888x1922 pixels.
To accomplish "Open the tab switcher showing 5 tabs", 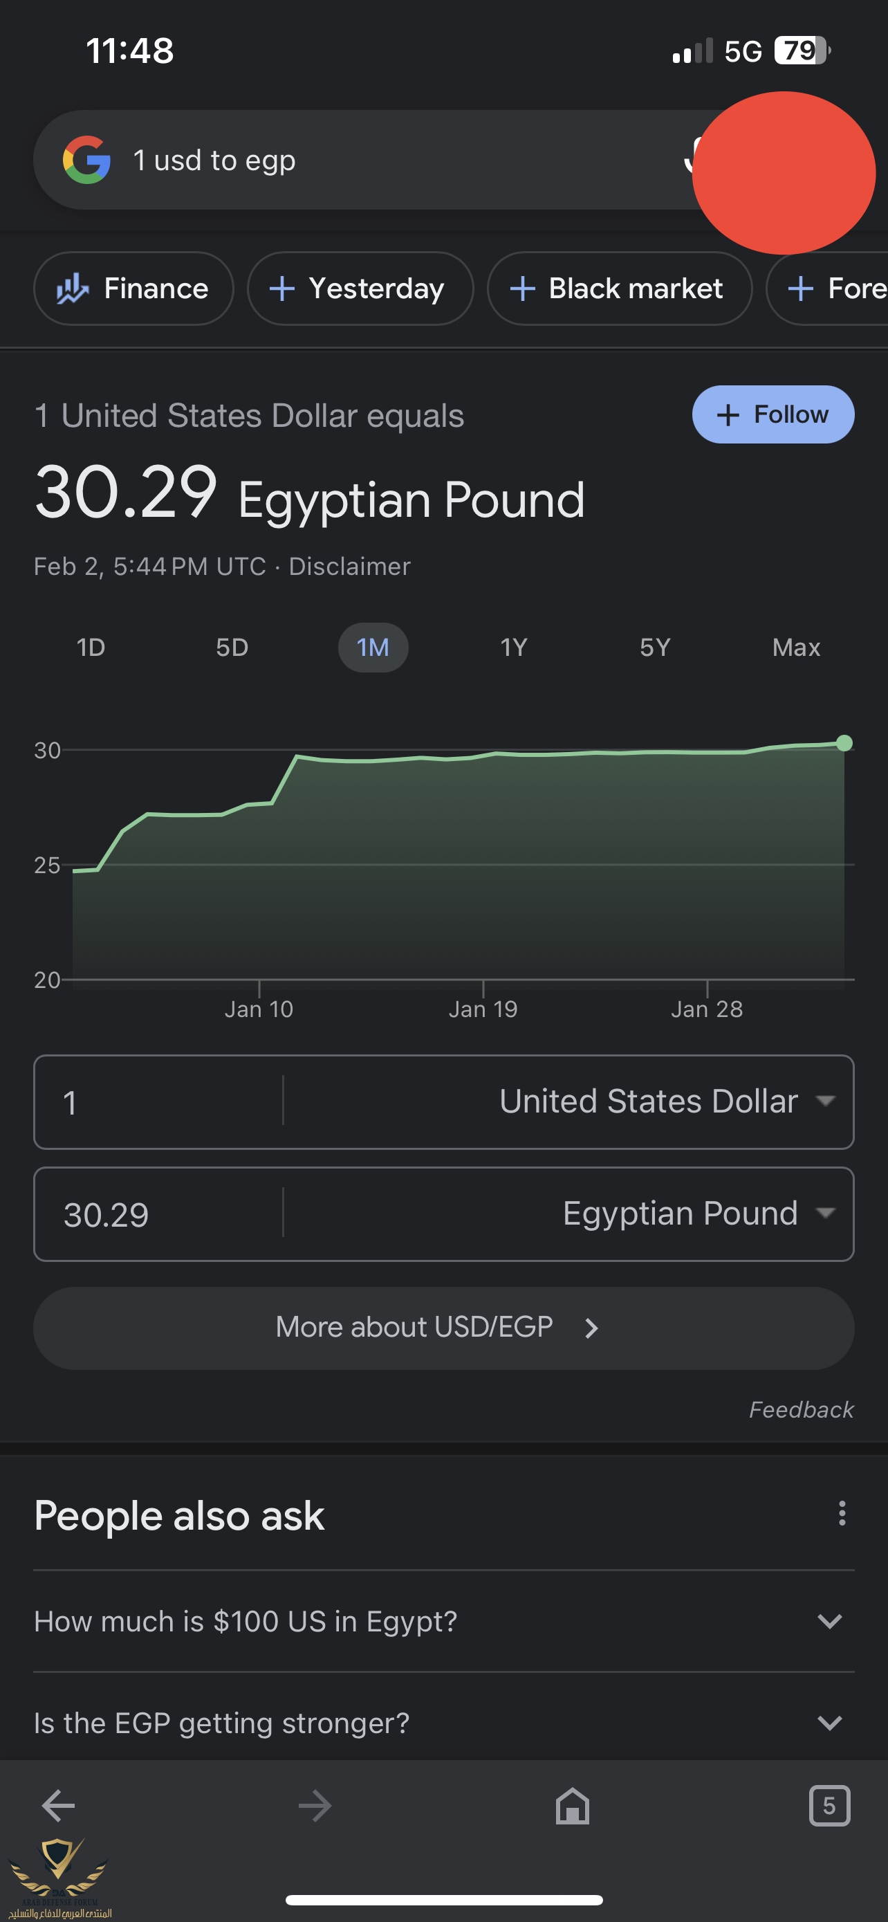I will pyautogui.click(x=829, y=1806).
